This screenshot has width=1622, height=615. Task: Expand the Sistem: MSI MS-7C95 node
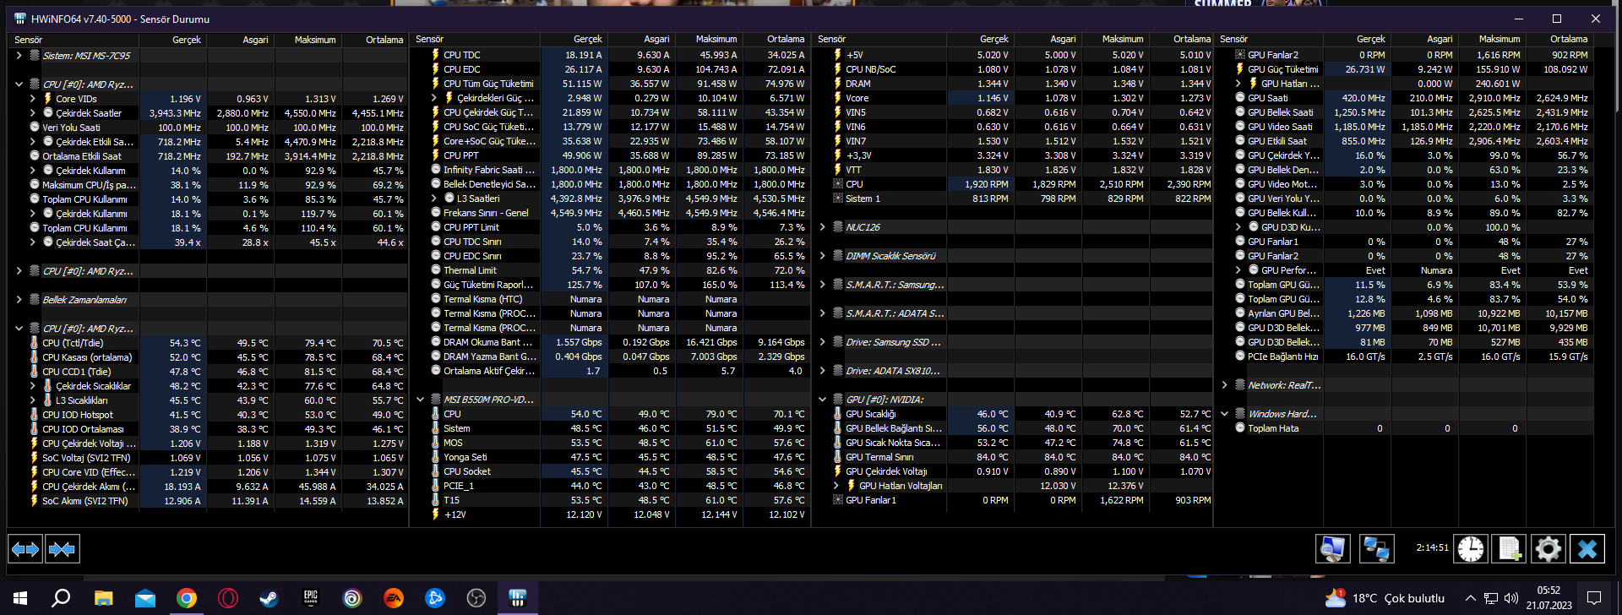point(19,56)
